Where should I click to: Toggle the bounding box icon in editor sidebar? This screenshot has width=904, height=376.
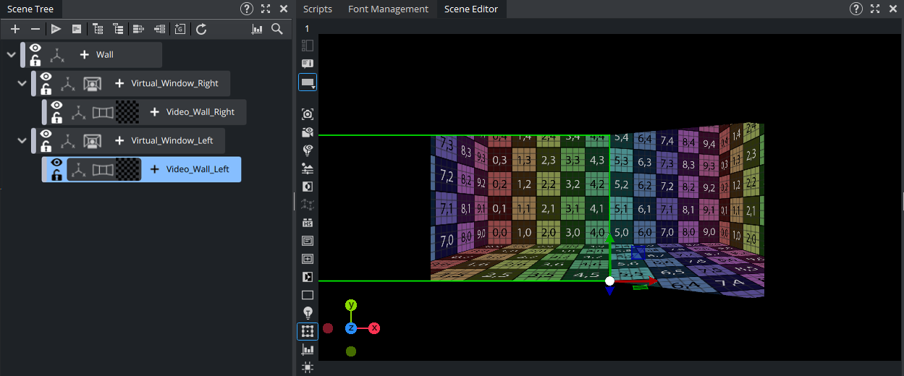click(308, 331)
